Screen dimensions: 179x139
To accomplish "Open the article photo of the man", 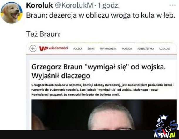I will click(104, 115).
